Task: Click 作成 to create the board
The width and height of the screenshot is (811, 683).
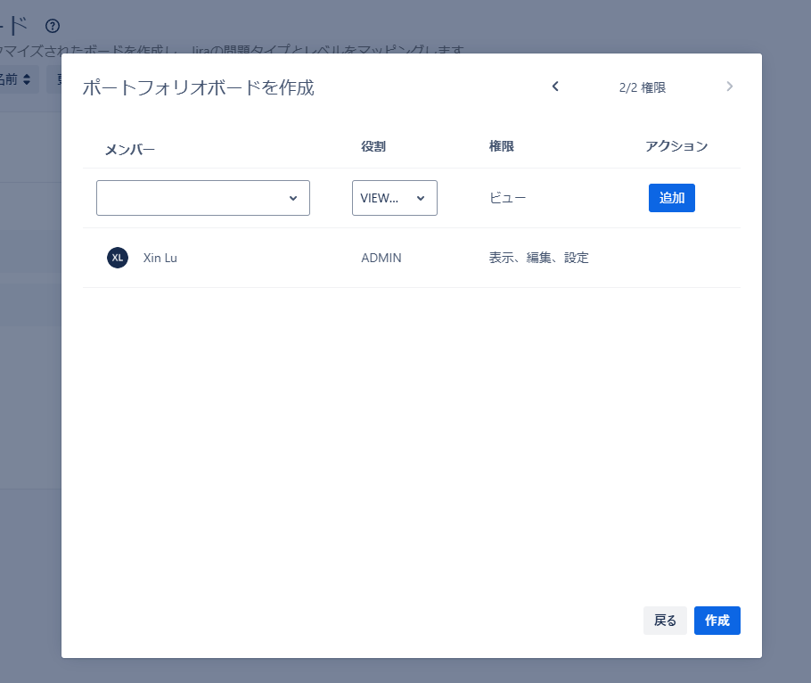Action: 717,621
